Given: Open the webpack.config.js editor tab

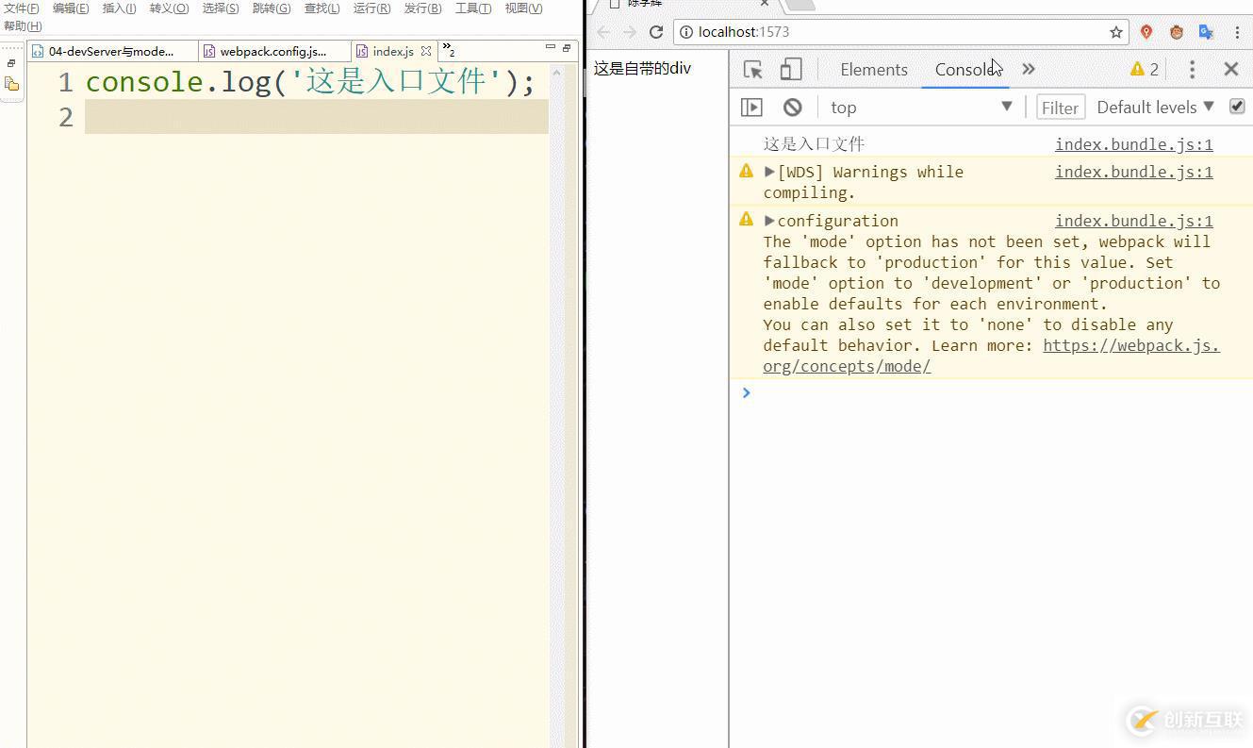Looking at the screenshot, I should tap(272, 51).
